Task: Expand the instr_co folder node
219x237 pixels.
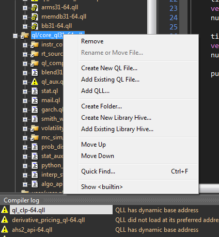Action: pyautogui.click(x=25, y=45)
